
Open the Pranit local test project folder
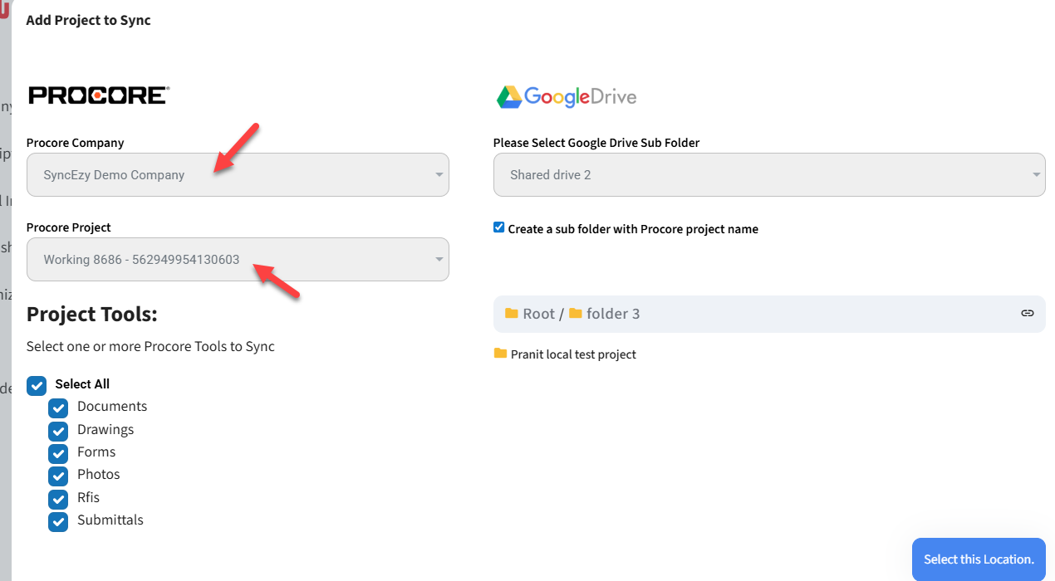pyautogui.click(x=573, y=354)
